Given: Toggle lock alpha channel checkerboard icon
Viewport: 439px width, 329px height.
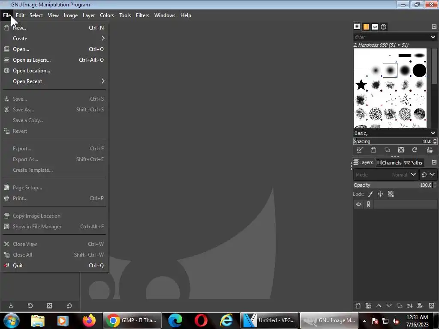Looking at the screenshot, I should (391, 194).
